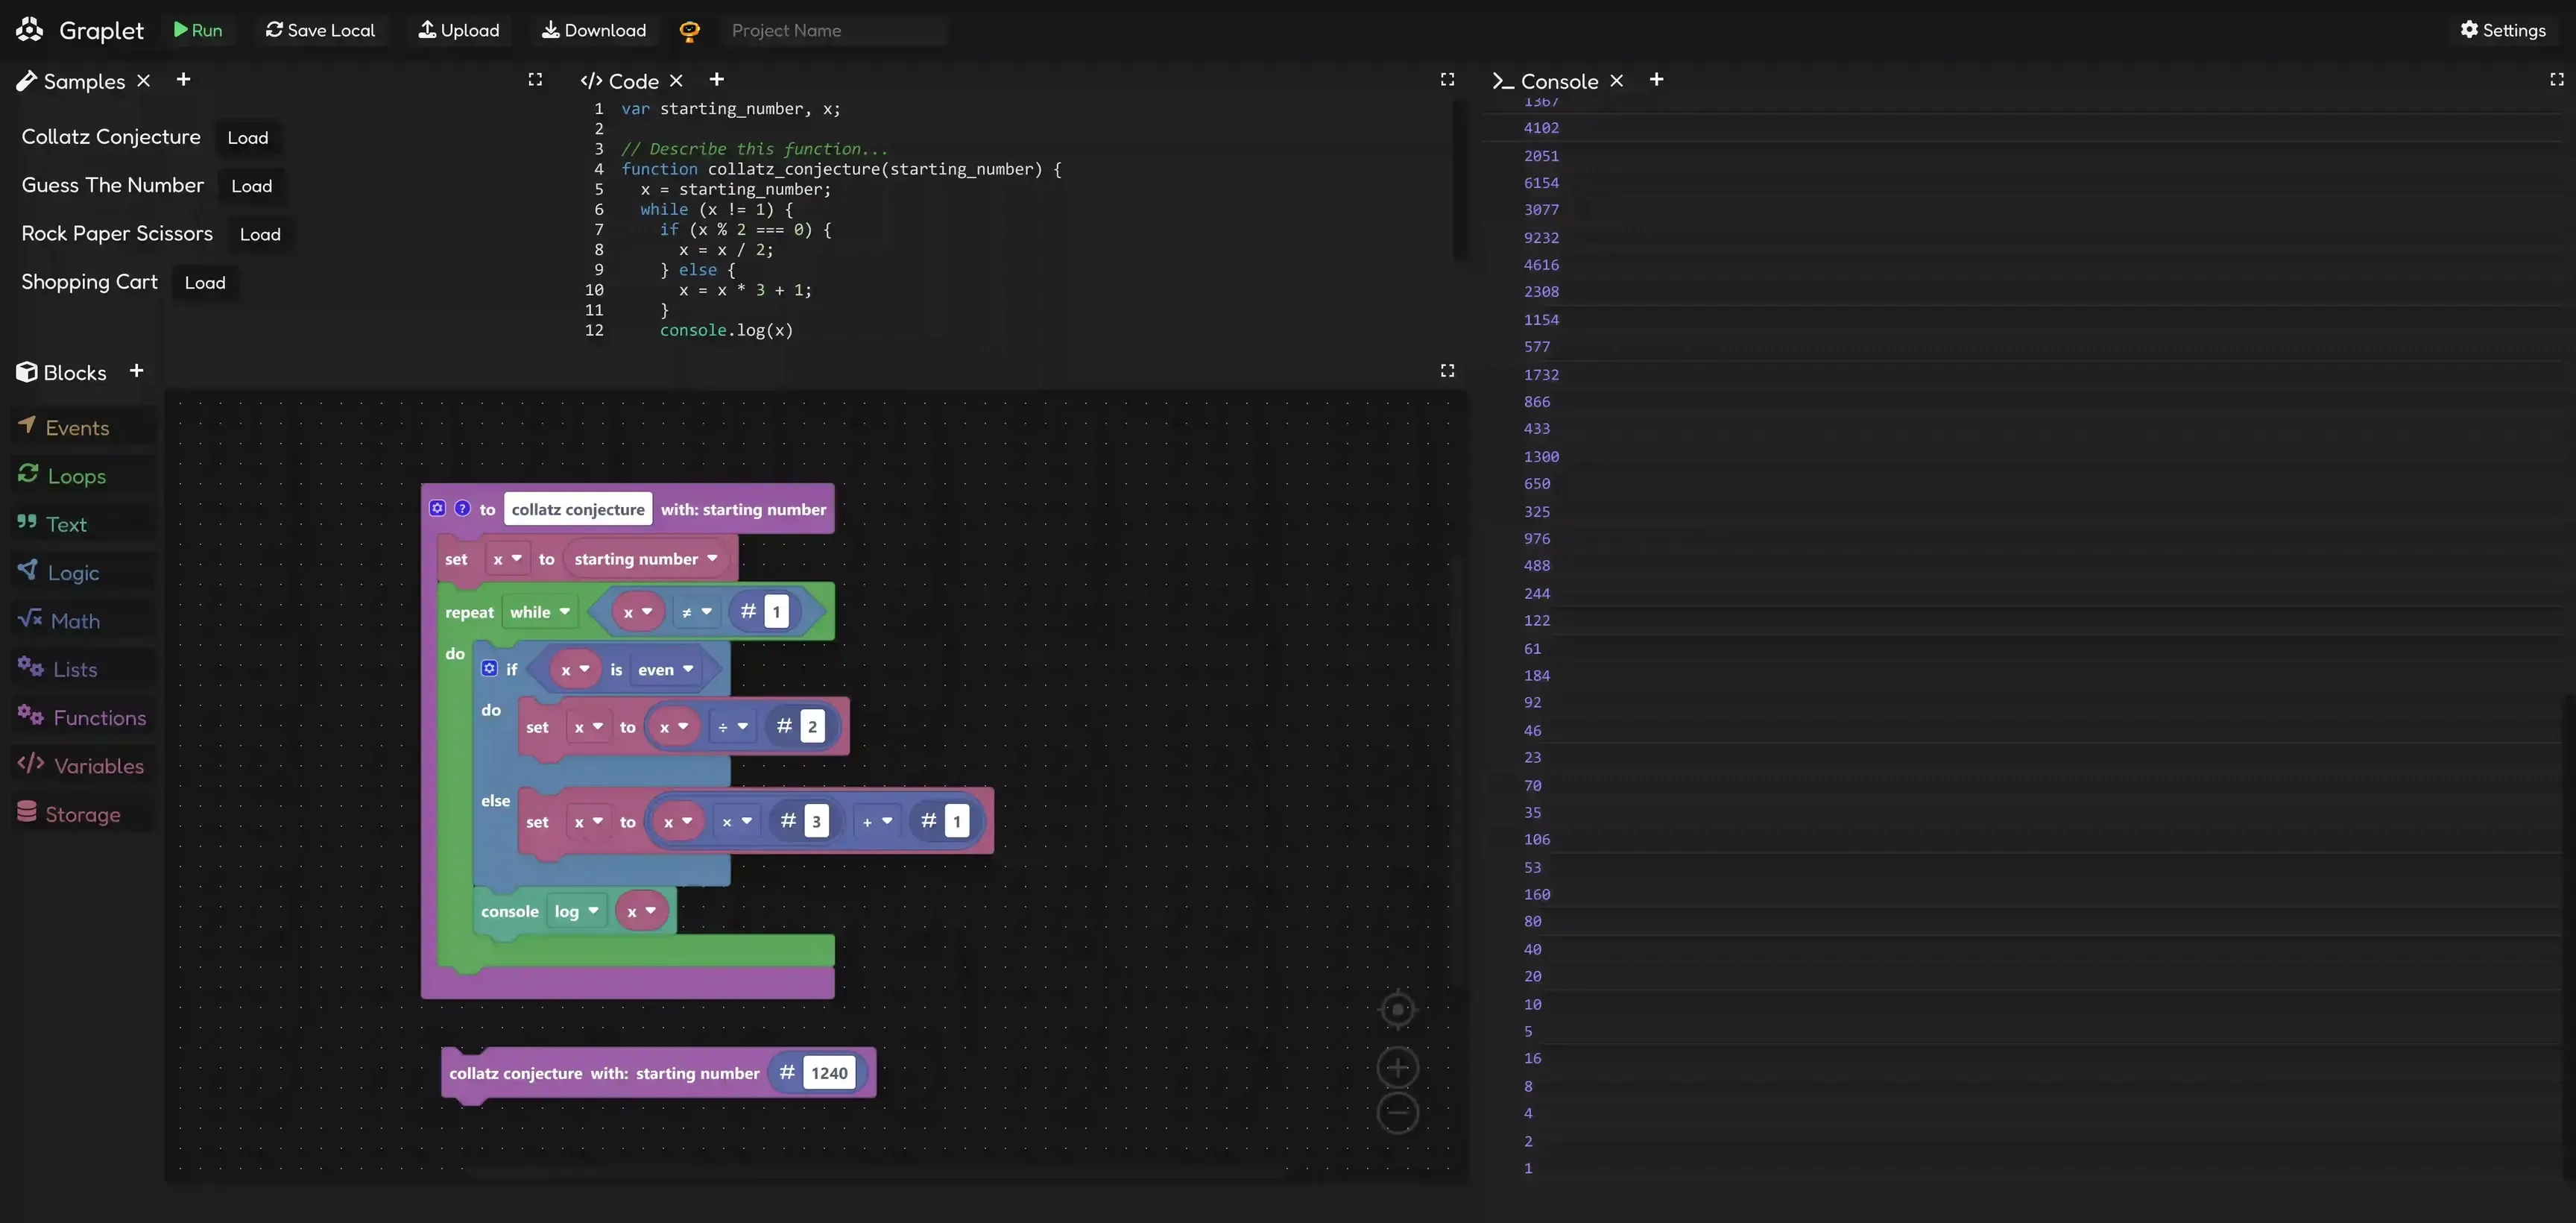Close the Code tab
Viewport: 2576px width, 1223px height.
(x=677, y=81)
